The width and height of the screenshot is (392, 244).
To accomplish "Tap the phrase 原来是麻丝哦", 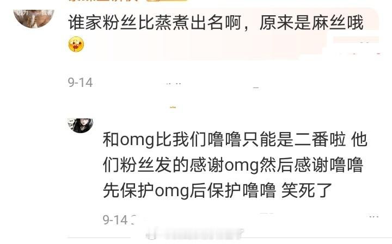I will click(x=311, y=23).
